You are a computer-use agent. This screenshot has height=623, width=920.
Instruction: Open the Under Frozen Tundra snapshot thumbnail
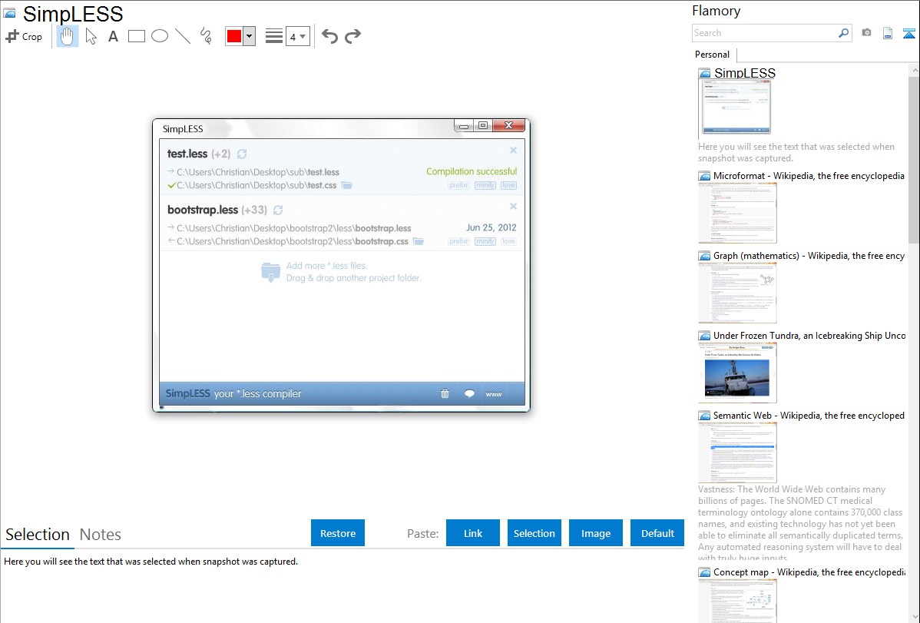737,373
